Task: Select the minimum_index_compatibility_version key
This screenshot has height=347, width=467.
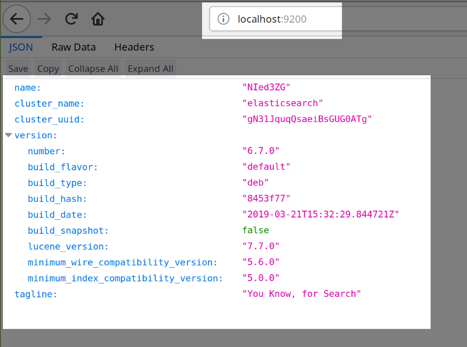Action: tap(125, 278)
